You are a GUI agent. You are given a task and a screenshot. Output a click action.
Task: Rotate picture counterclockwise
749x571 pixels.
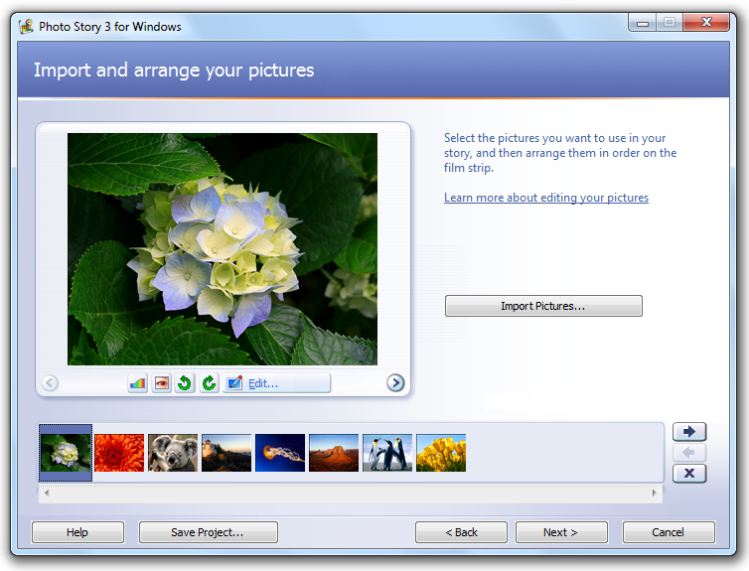coord(185,383)
